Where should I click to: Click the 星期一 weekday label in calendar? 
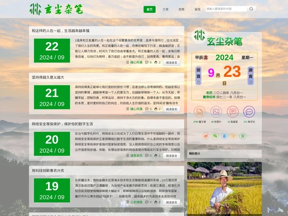pyautogui.click(x=248, y=58)
